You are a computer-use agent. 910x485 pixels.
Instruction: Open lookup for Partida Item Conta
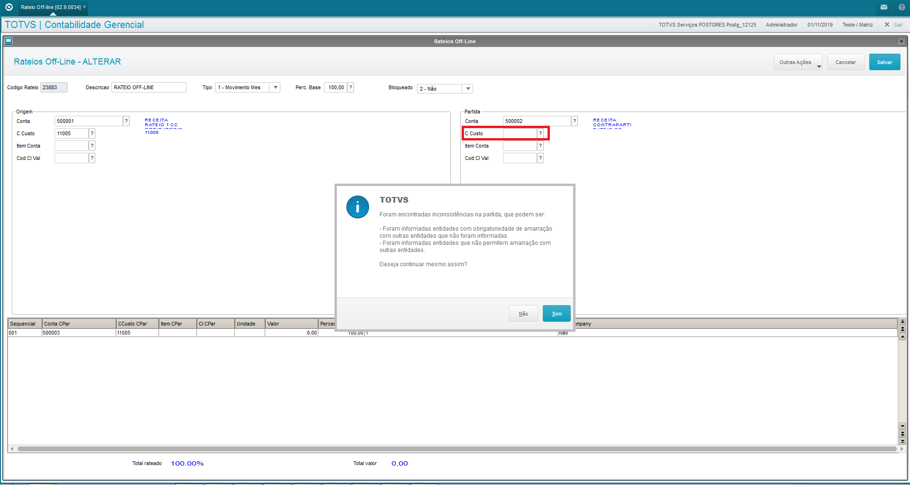pyautogui.click(x=540, y=146)
